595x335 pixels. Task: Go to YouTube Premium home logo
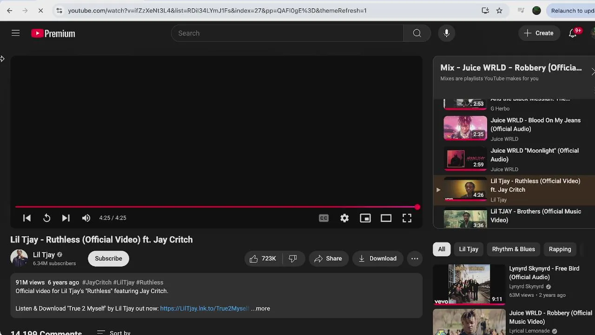[53, 33]
